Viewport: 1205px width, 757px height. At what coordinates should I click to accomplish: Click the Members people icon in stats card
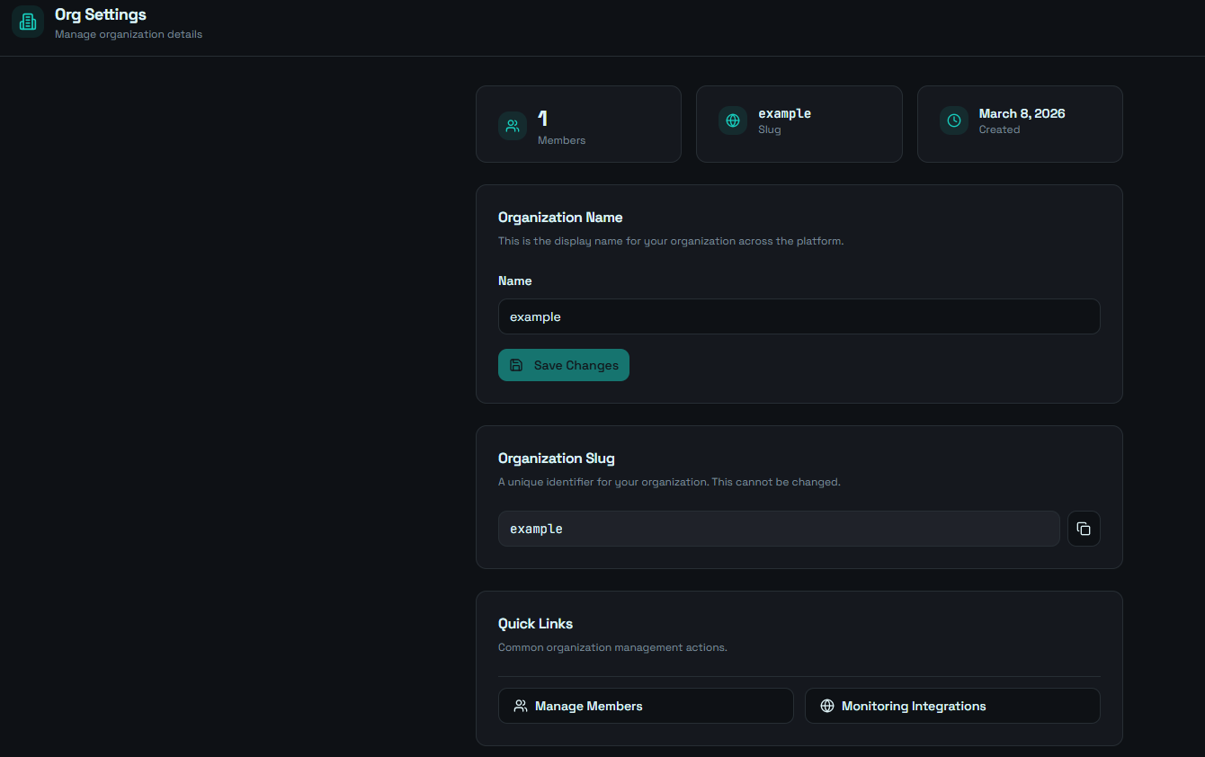[x=513, y=126]
